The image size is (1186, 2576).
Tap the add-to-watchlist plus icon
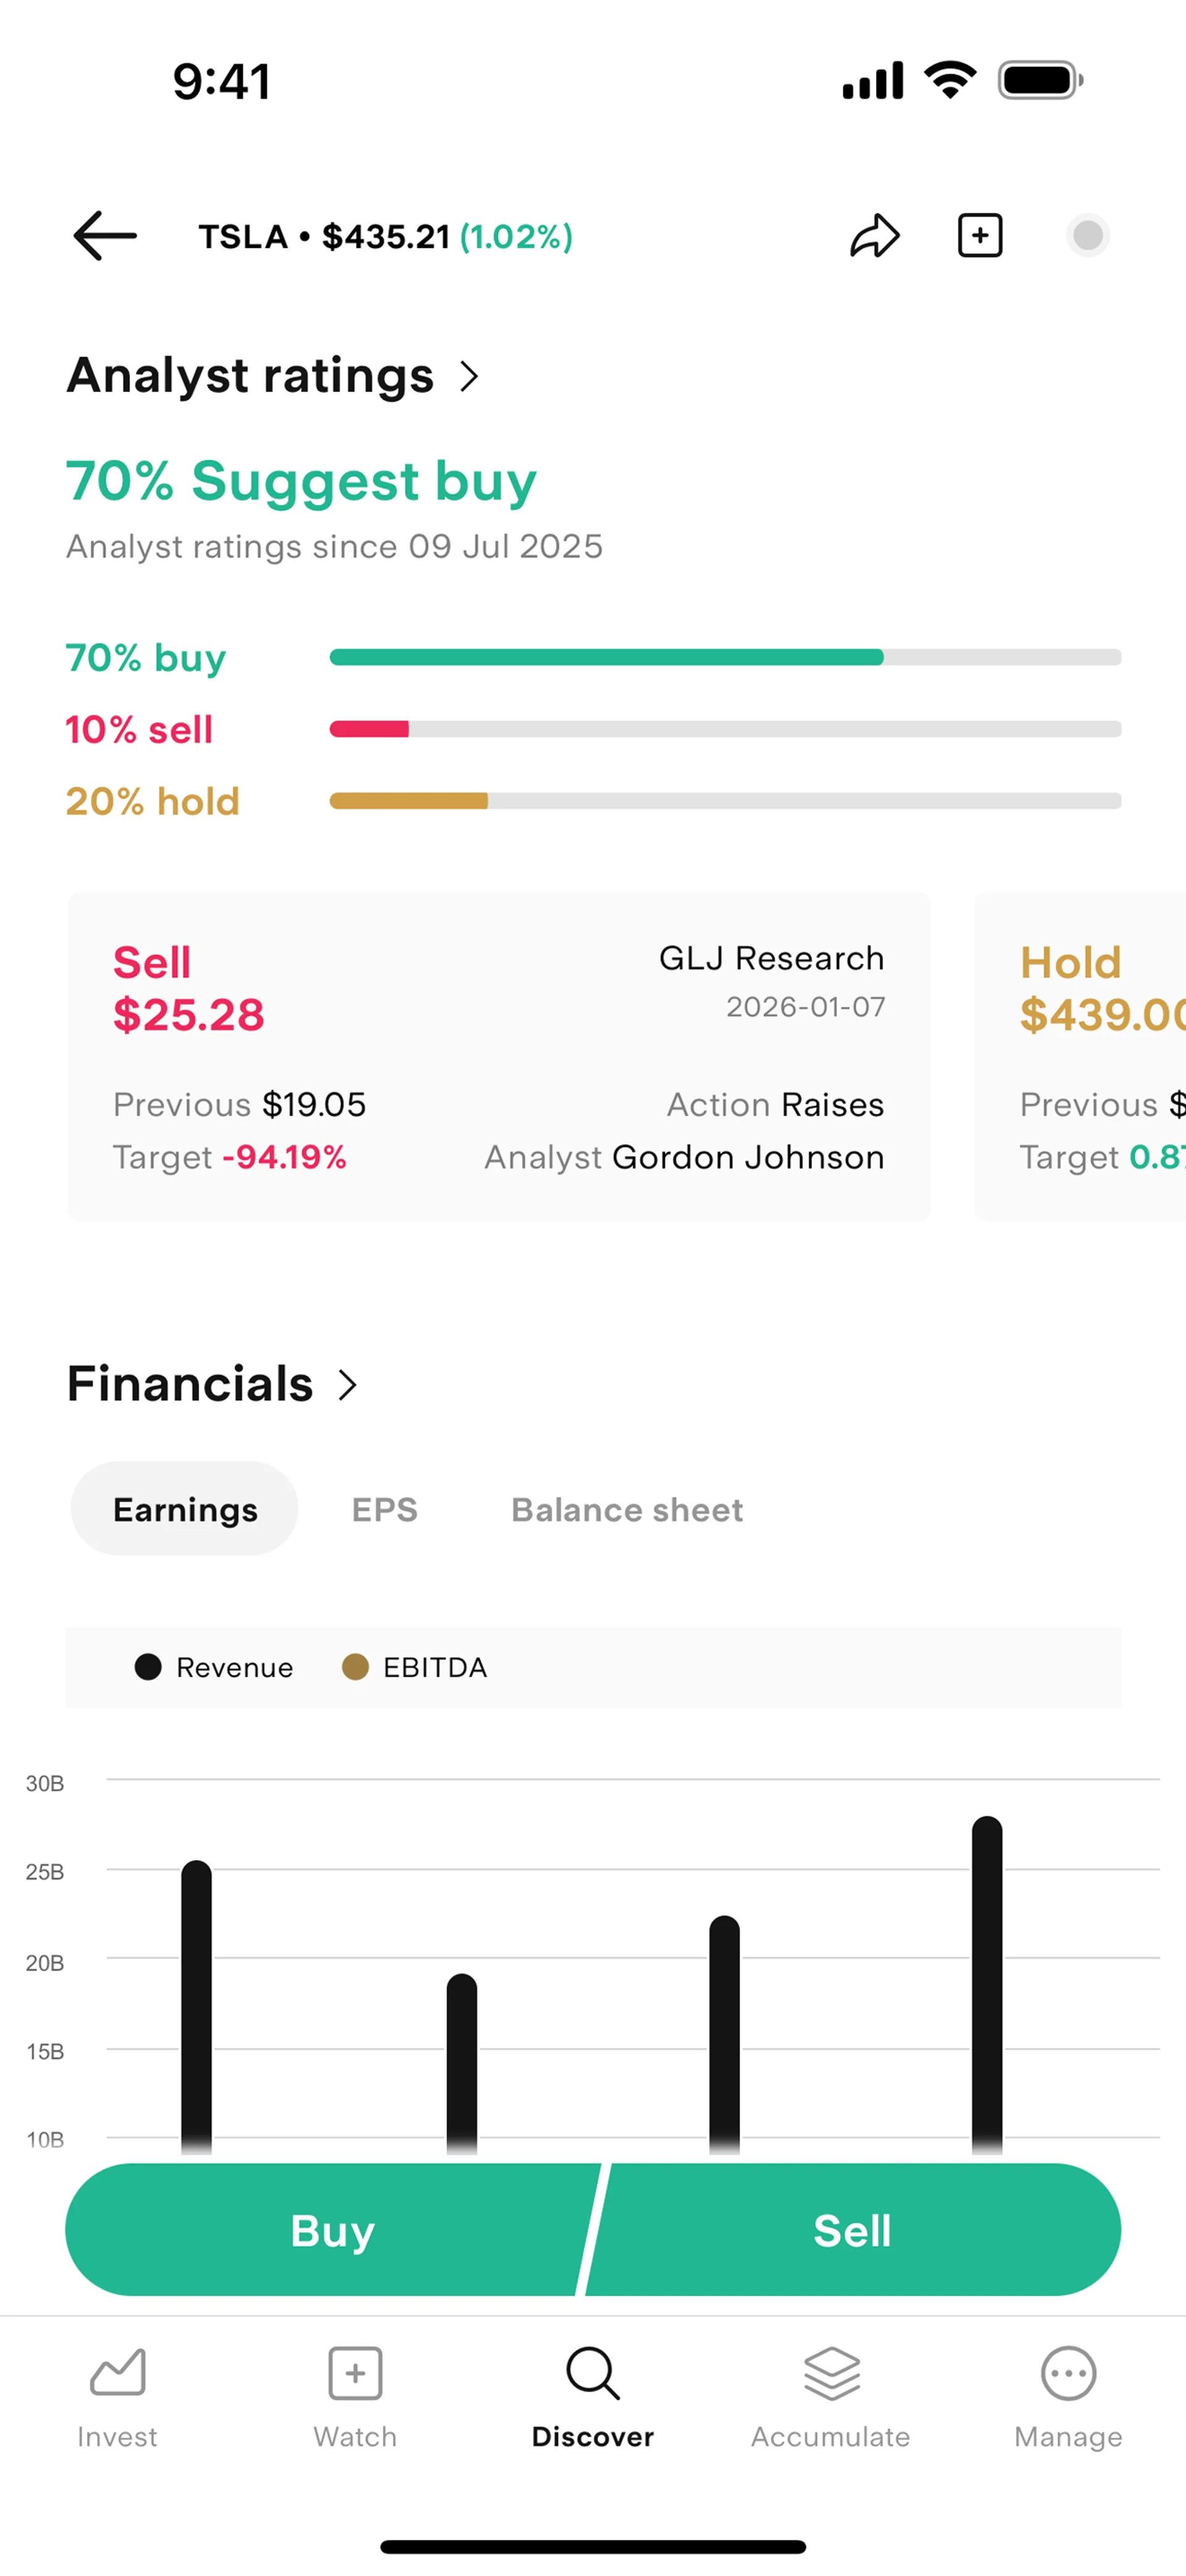(980, 236)
